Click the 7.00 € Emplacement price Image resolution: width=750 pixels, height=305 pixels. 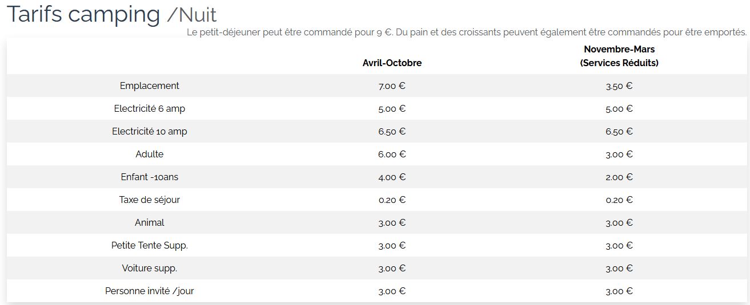click(x=392, y=86)
